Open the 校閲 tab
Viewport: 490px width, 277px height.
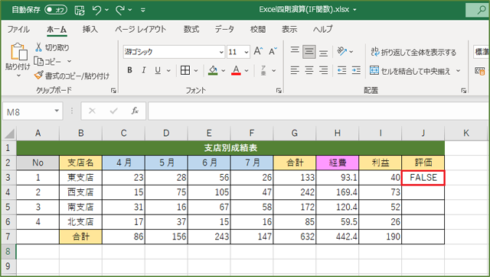(258, 29)
